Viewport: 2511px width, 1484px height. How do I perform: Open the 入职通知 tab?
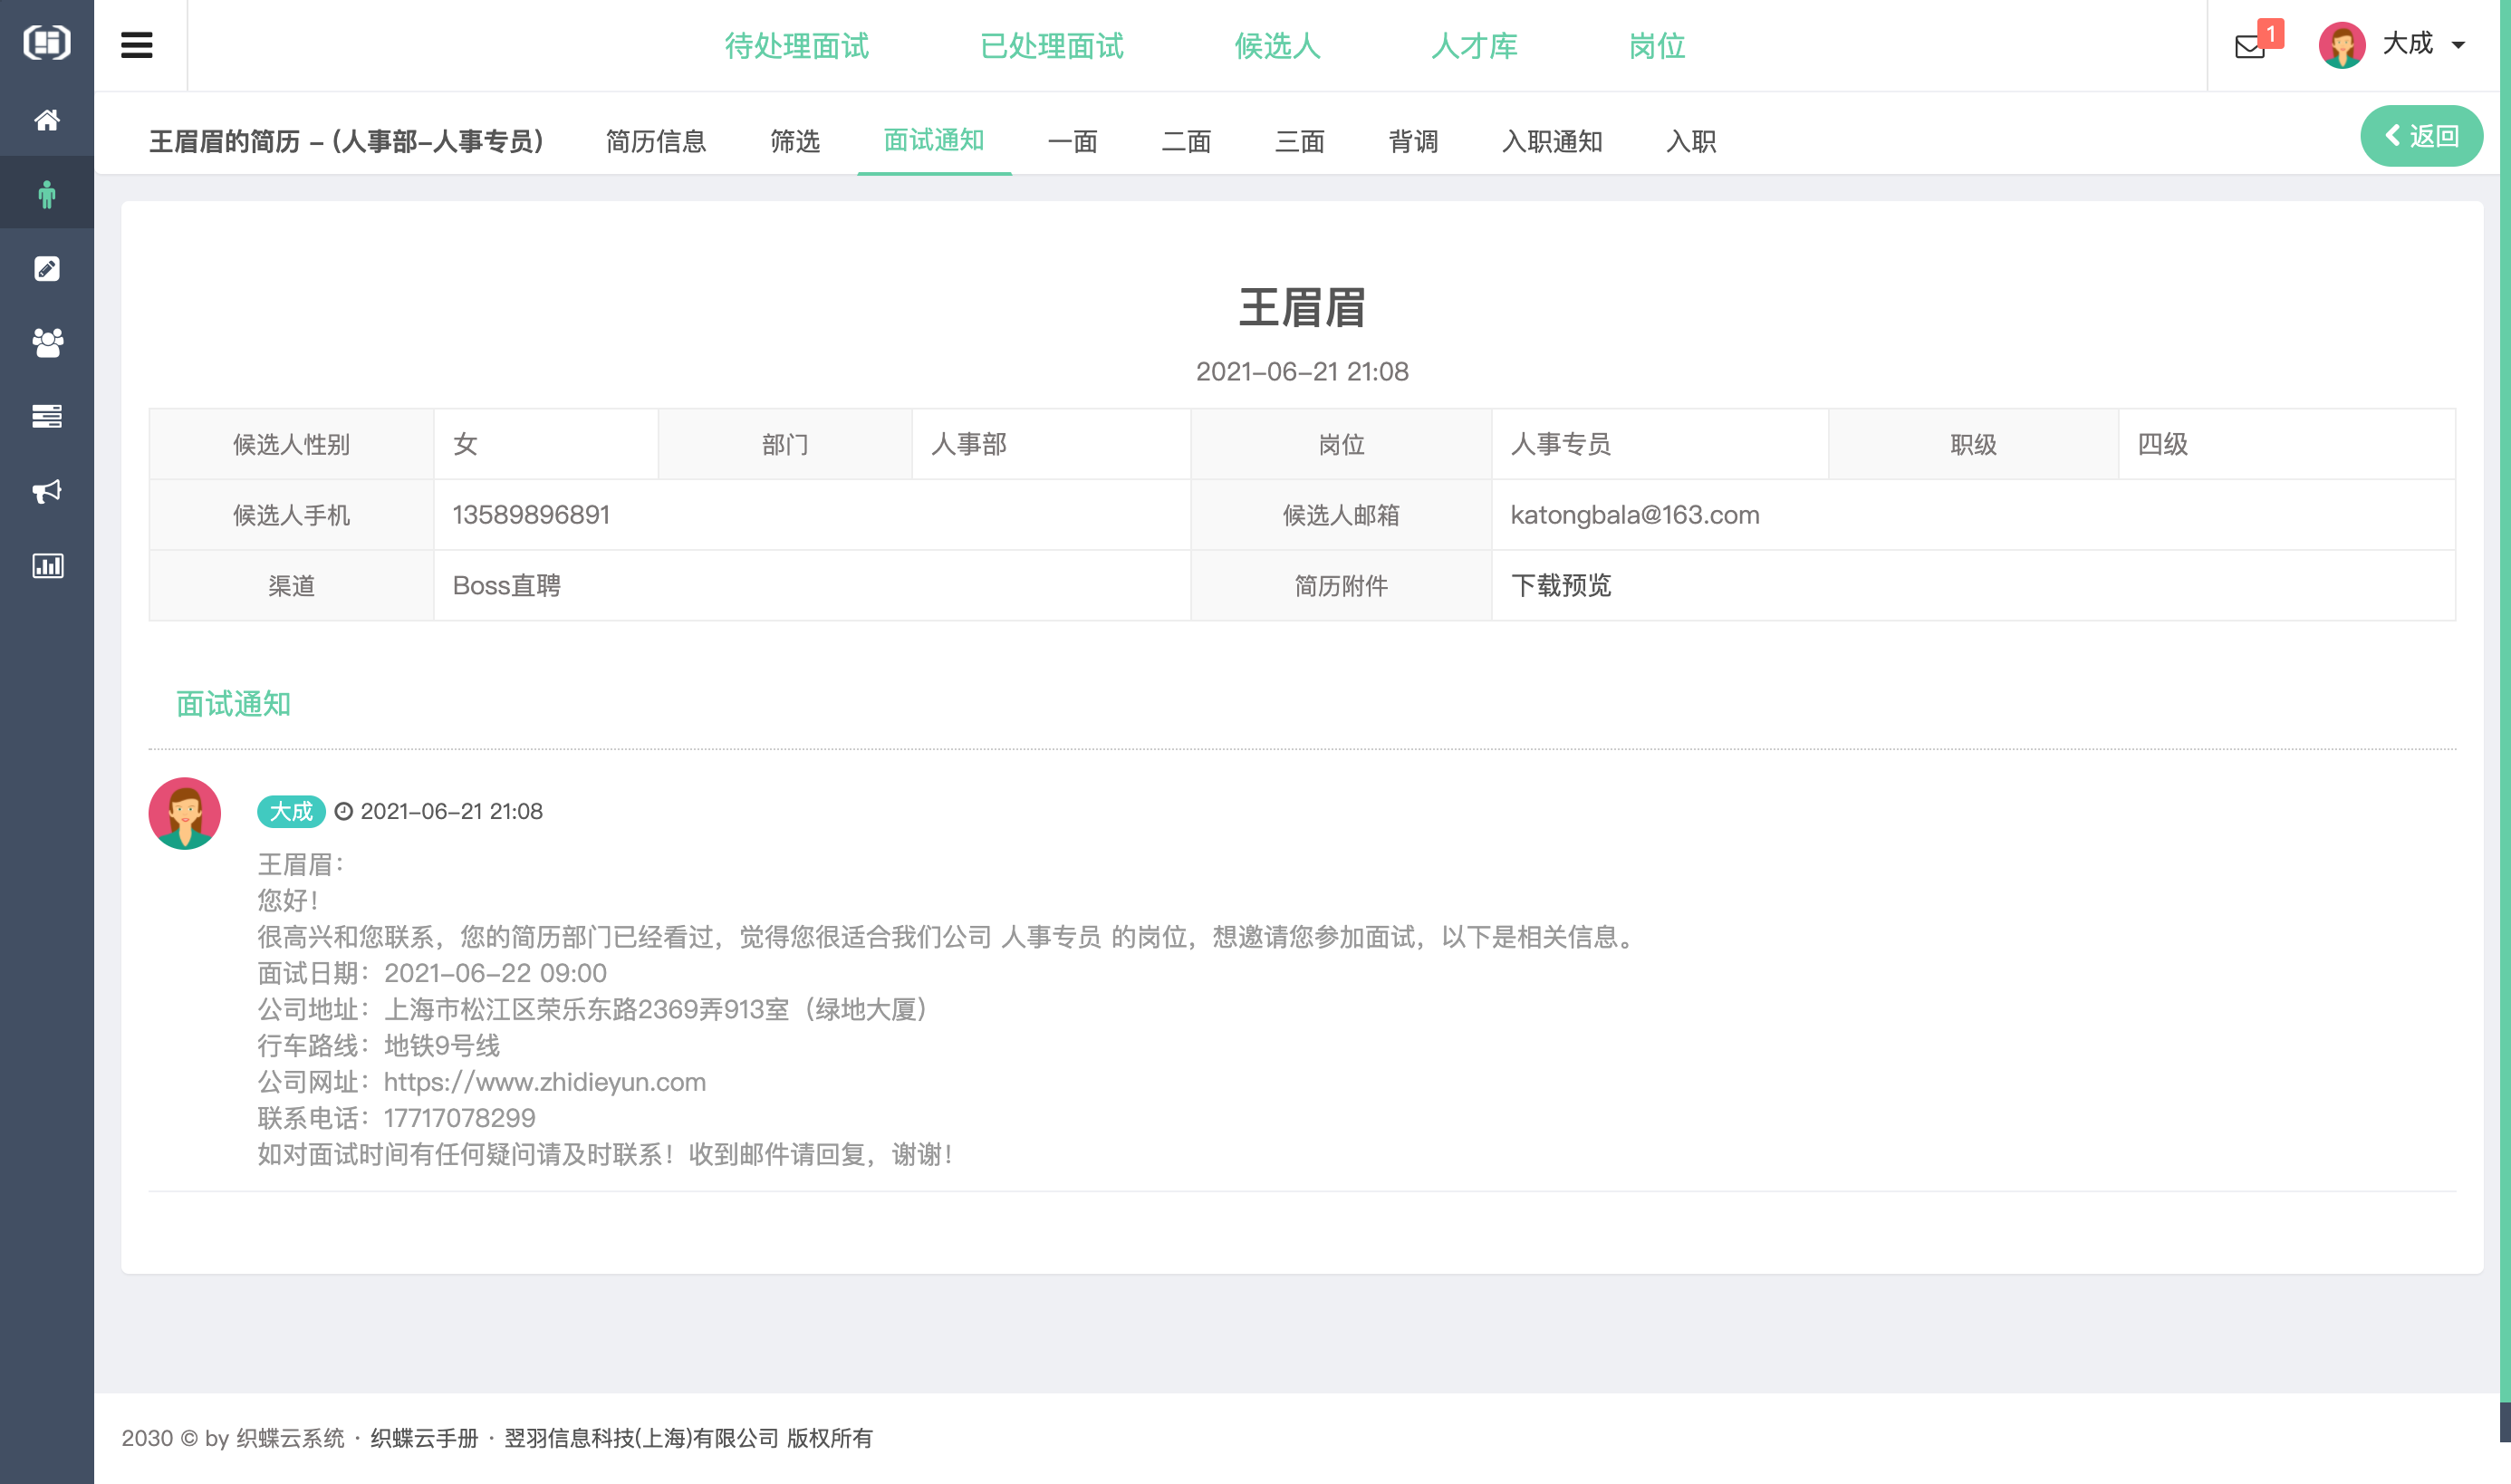click(x=1553, y=142)
